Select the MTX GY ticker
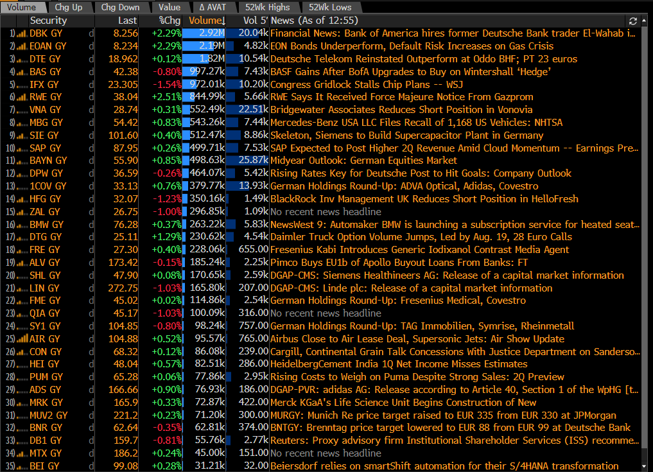The width and height of the screenshot is (653, 472). click(x=46, y=453)
